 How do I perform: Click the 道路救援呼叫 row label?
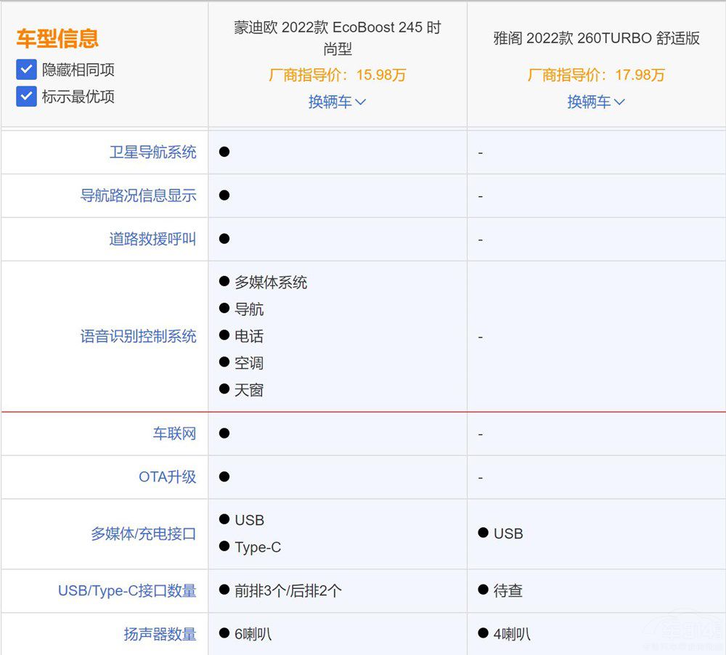(152, 239)
